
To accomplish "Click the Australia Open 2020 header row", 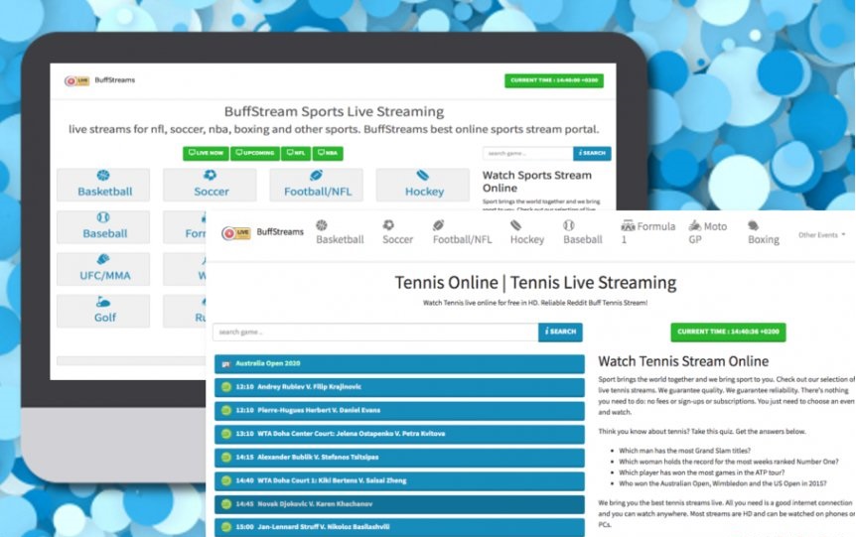I will [399, 363].
